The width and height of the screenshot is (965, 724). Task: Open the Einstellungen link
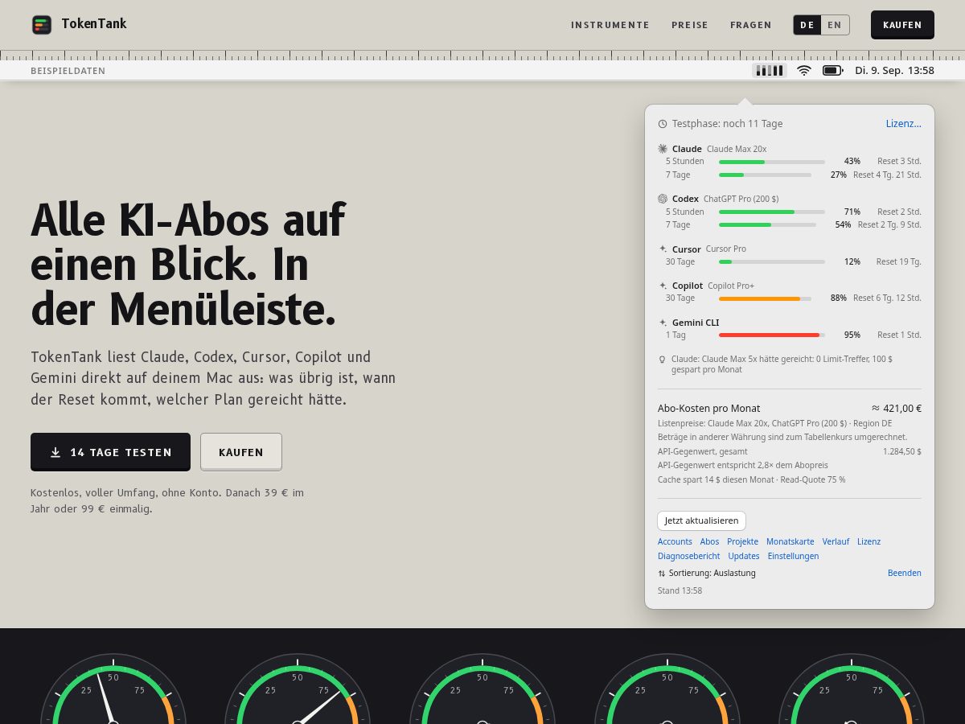793,557
